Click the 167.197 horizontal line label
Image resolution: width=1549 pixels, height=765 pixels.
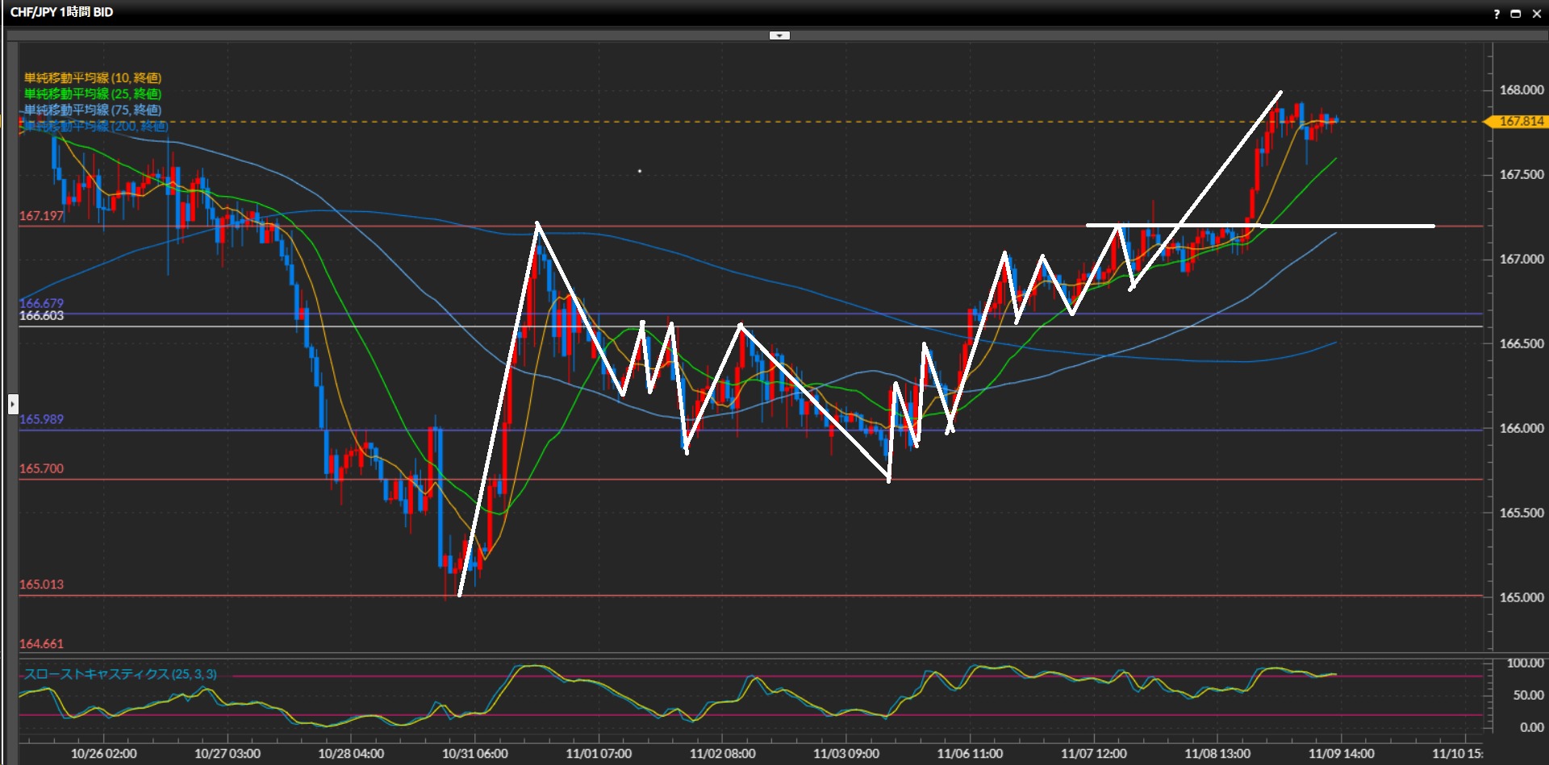pyautogui.click(x=41, y=216)
